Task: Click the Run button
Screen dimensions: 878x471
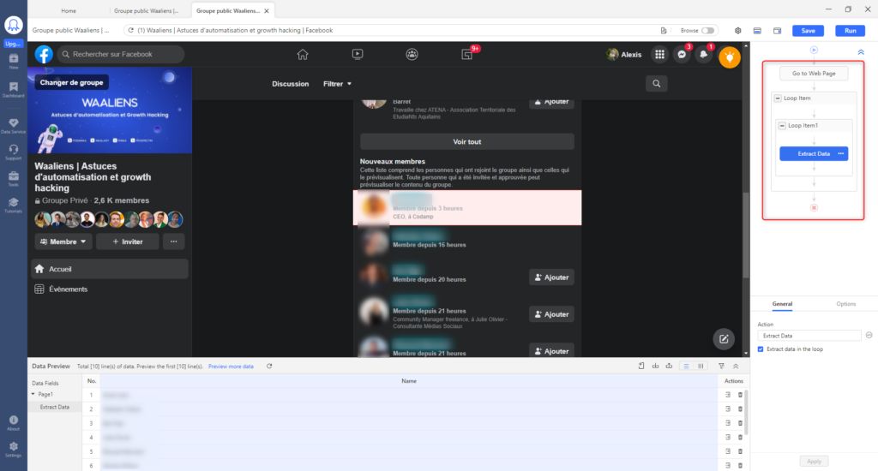Action: coord(850,30)
